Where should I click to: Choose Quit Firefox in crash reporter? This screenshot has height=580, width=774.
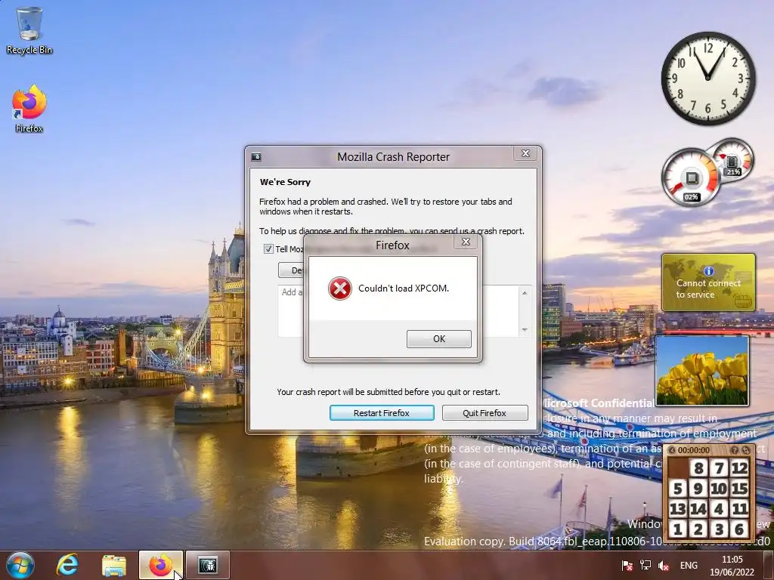click(485, 413)
